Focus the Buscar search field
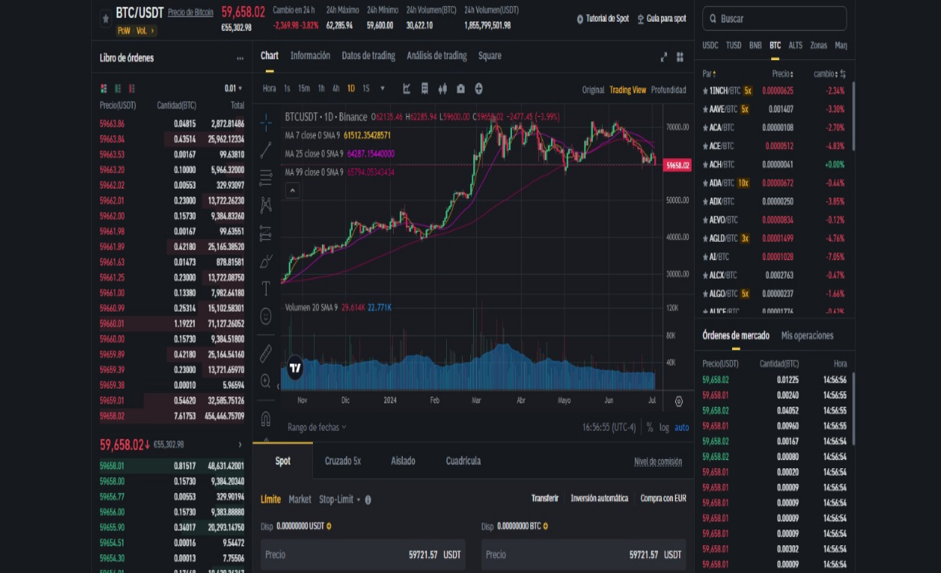The width and height of the screenshot is (941, 573). 775,19
